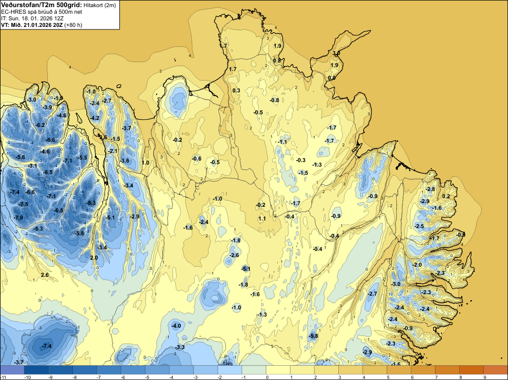The image size is (508, 380).
Task: Click the light blue legend swatch above the -2 label
Action: 230,370
